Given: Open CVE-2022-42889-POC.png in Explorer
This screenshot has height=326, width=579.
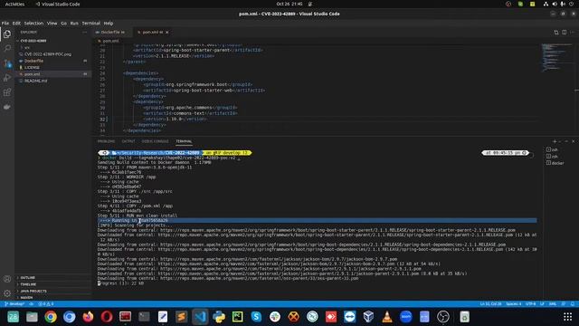Looking at the screenshot, I should tap(52, 54).
